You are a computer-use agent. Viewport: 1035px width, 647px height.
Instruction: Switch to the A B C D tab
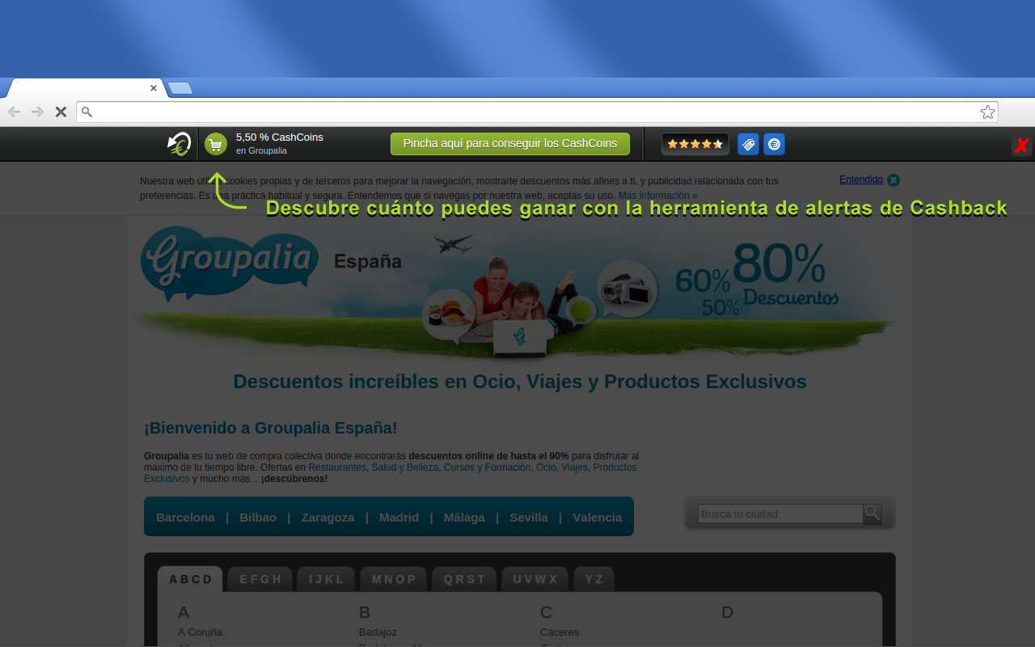(x=190, y=579)
